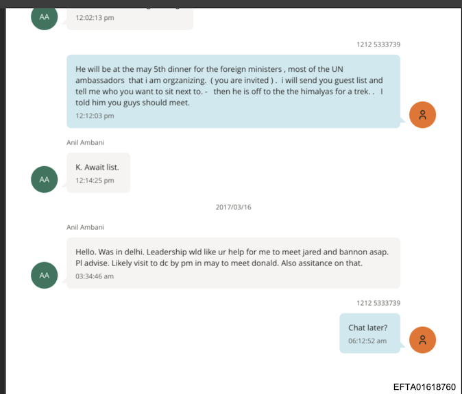Click the EFTA01618760 document identifier
462x394 pixels.
424,386
